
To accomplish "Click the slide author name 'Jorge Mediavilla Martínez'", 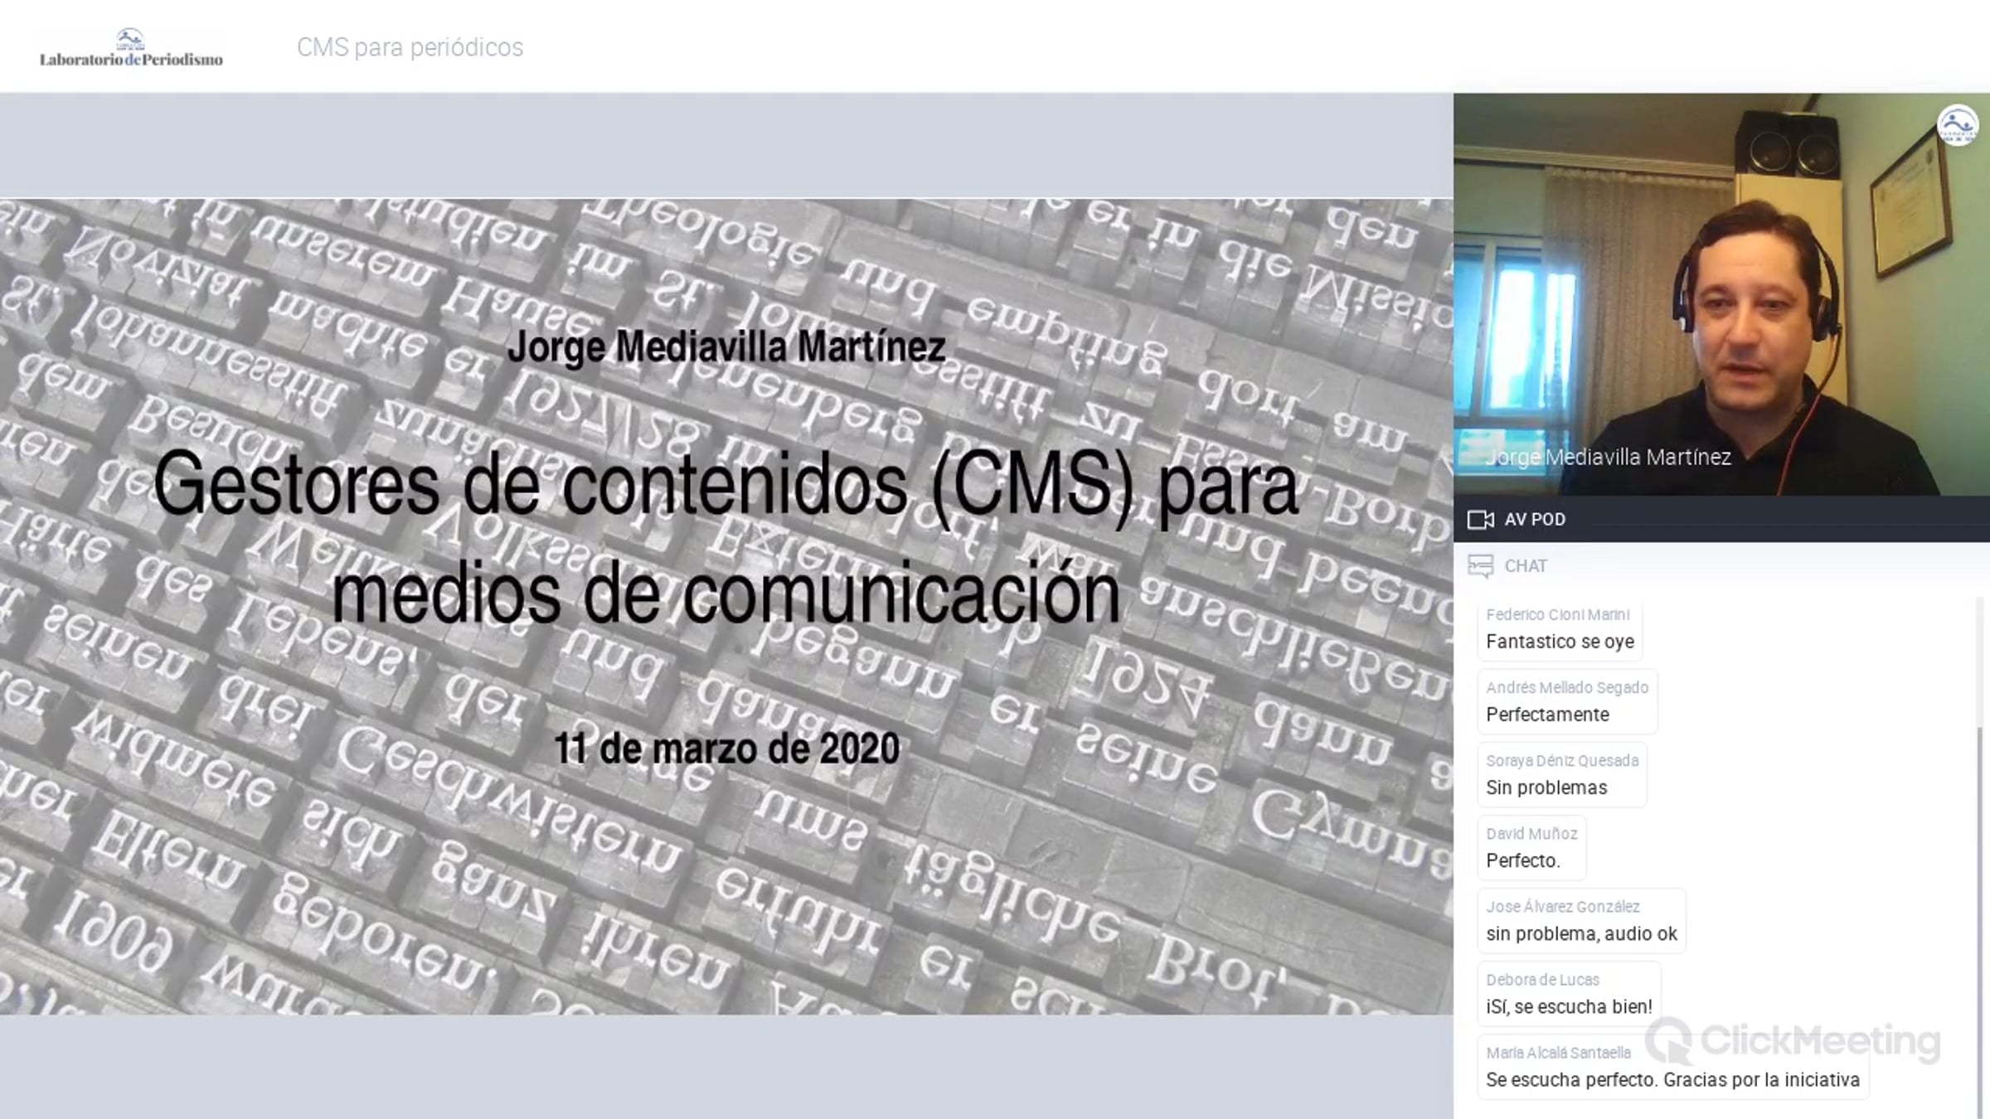I will (726, 346).
